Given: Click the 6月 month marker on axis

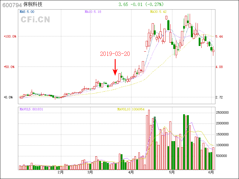Looking at the screenshot, I should [x=211, y=172].
